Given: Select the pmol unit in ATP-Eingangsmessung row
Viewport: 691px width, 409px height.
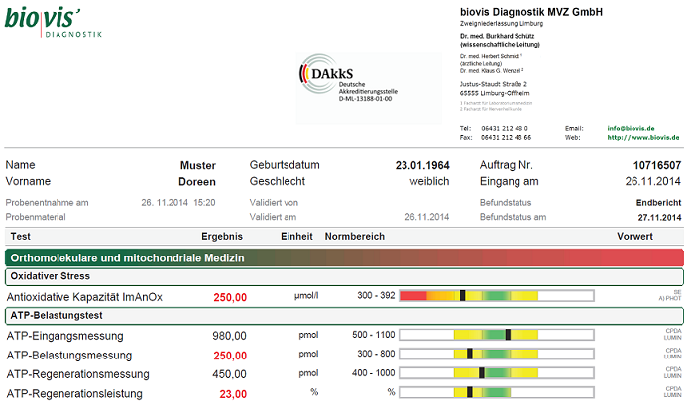Looking at the screenshot, I should click(x=308, y=335).
